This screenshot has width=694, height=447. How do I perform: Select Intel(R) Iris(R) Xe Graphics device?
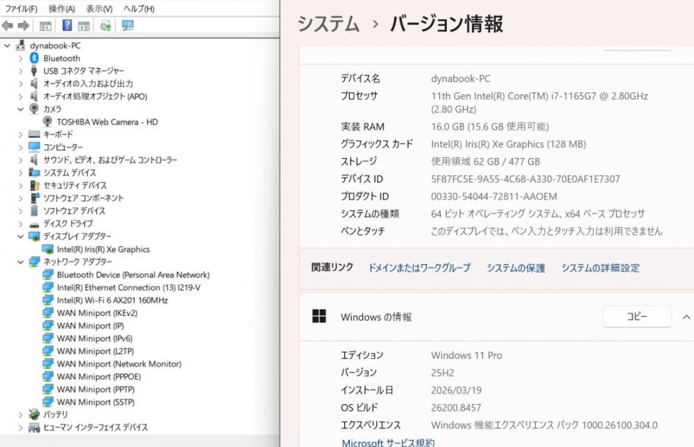[x=103, y=249]
